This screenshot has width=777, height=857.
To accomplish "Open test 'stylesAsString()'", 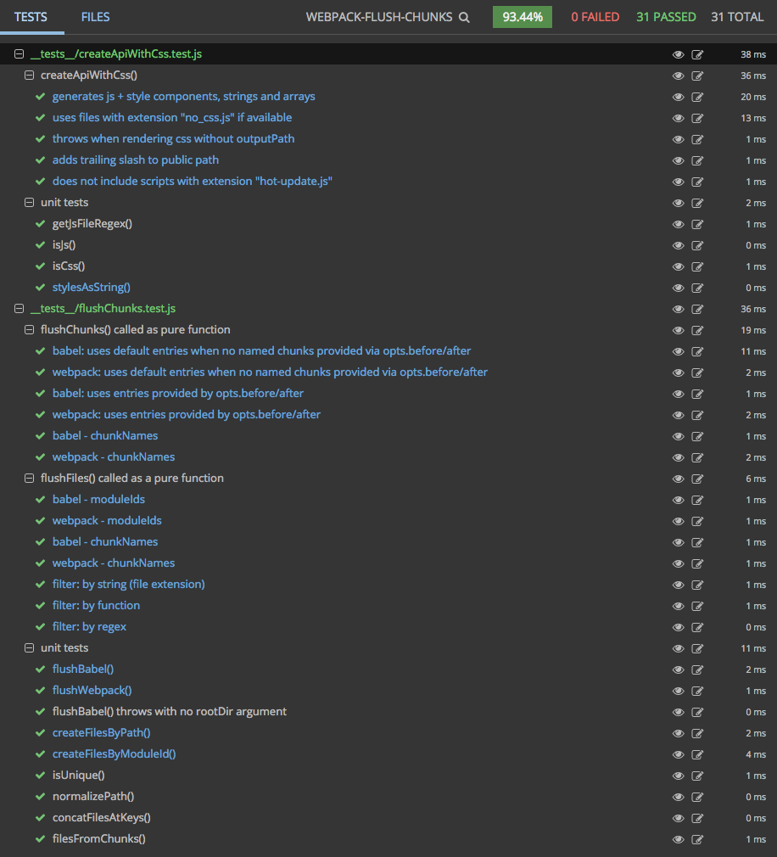I will [x=92, y=287].
